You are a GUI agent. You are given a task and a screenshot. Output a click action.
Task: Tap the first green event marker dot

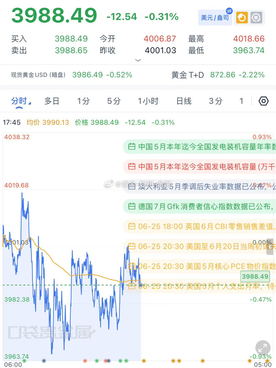tap(24, 361)
